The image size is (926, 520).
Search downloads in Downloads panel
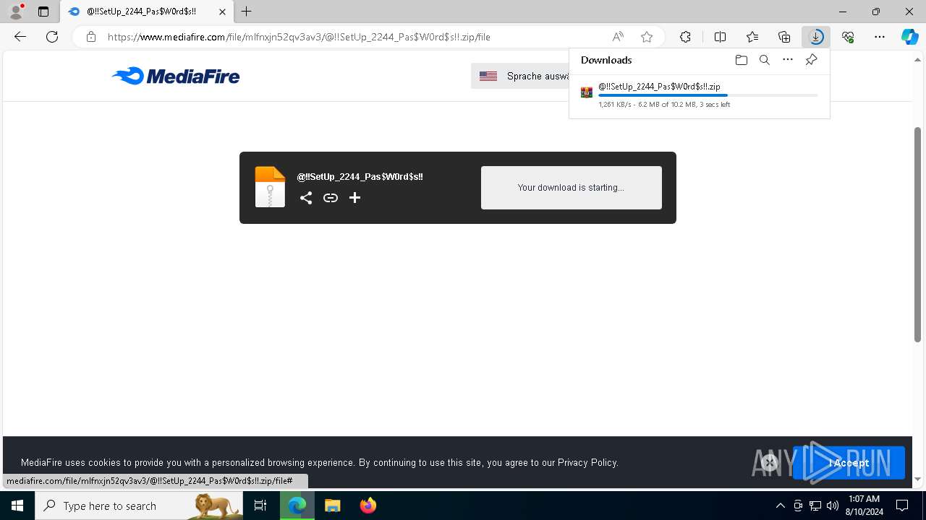click(x=765, y=60)
